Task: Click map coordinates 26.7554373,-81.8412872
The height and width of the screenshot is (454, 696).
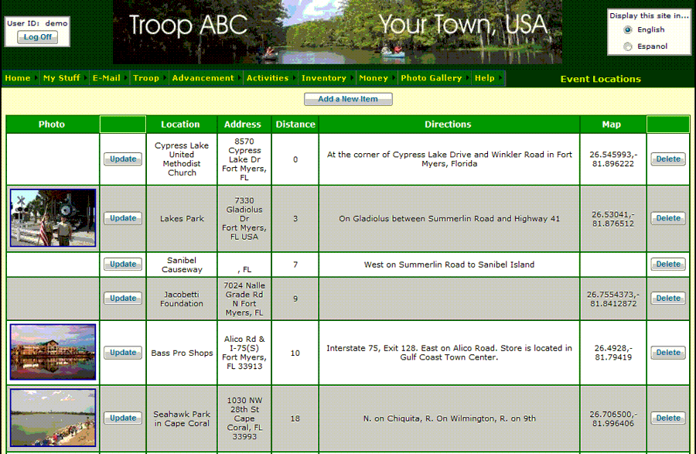Action: pos(613,299)
